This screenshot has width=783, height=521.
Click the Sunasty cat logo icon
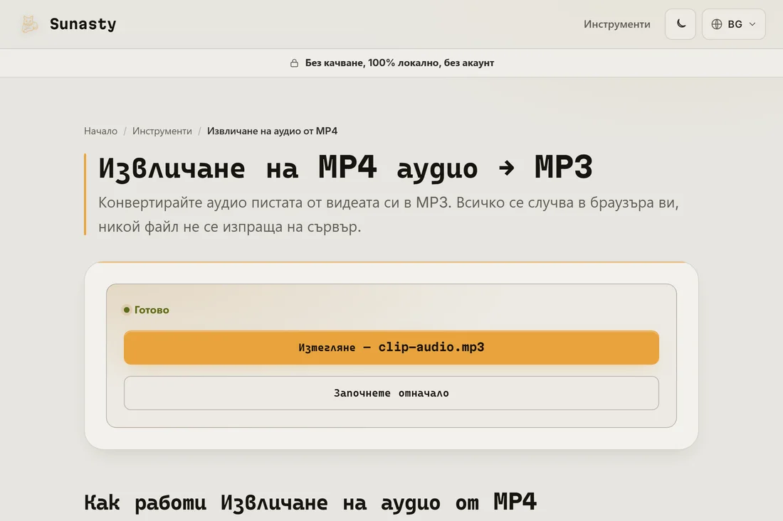click(29, 24)
